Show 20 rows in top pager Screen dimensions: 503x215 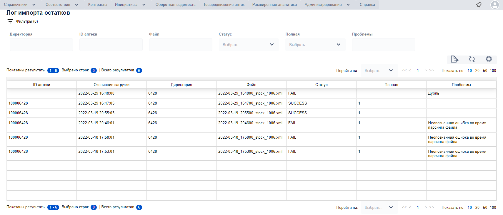(x=477, y=70)
